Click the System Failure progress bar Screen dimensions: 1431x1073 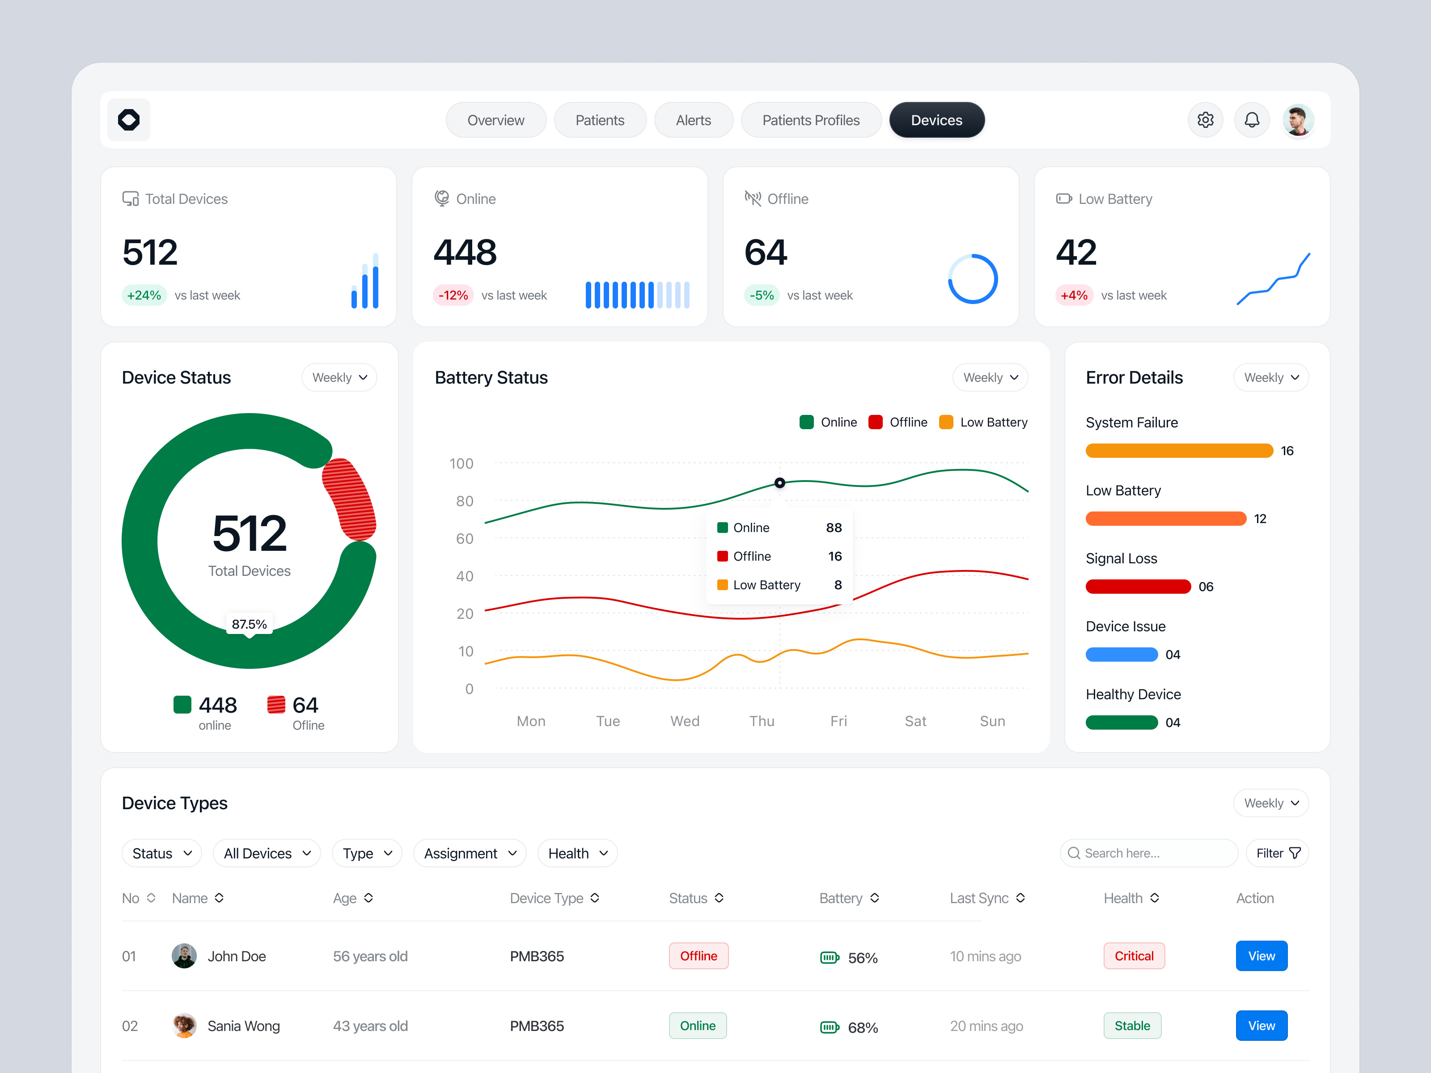1179,450
